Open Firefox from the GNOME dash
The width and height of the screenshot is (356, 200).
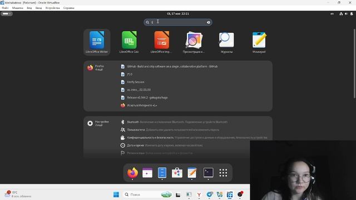click(132, 173)
